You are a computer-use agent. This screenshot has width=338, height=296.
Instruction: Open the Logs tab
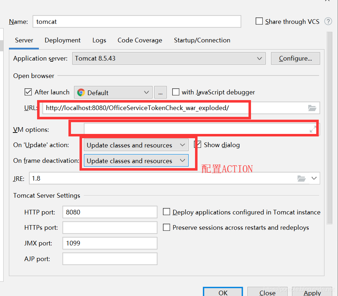[x=99, y=40]
